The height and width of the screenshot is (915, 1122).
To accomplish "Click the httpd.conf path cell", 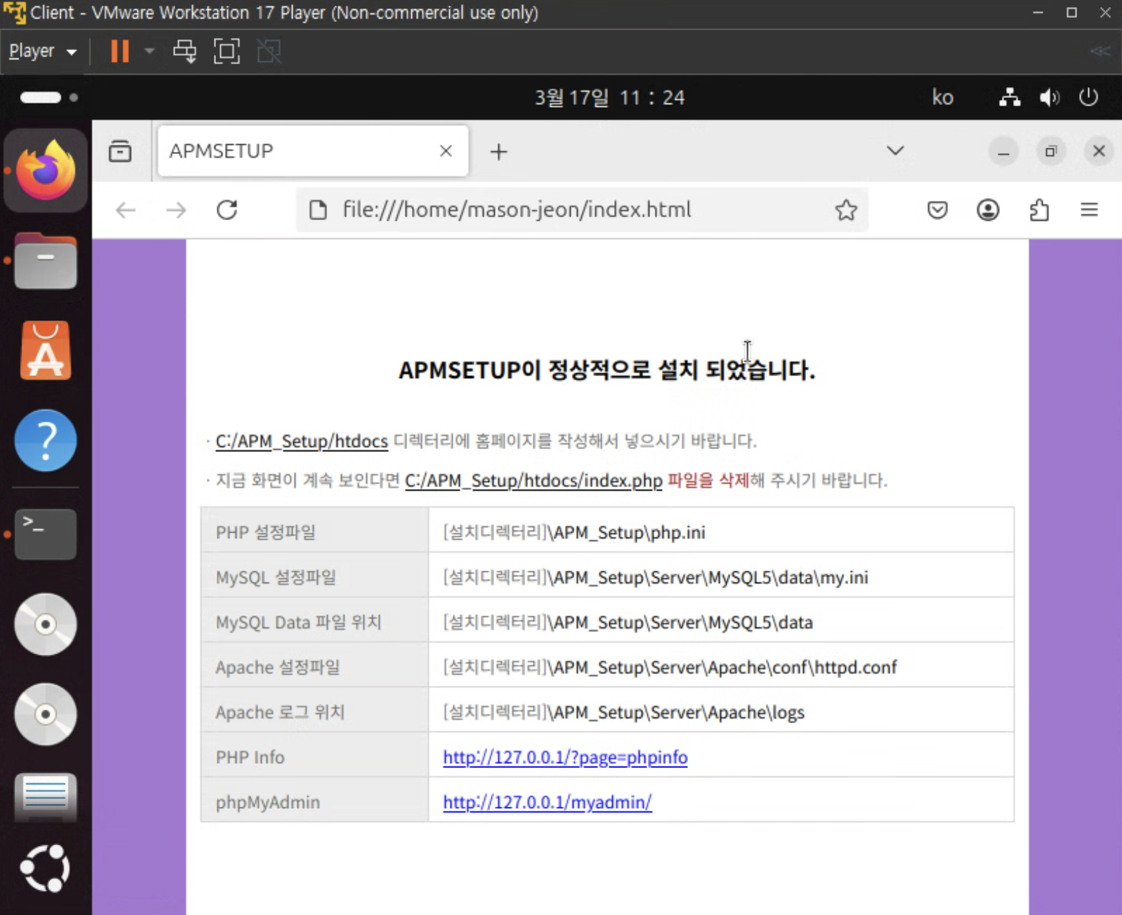I will (721, 665).
